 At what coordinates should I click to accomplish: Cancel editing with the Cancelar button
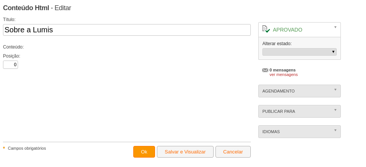click(233, 152)
